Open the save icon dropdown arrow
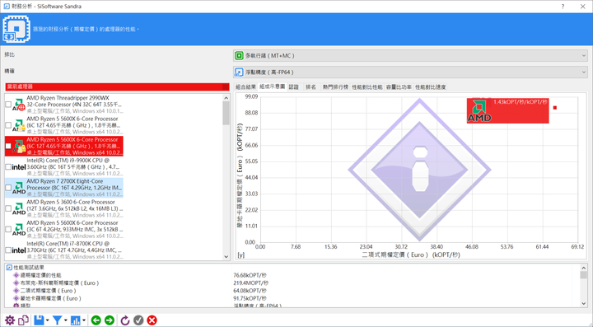Screen dimensions: 593x327 tap(47, 320)
